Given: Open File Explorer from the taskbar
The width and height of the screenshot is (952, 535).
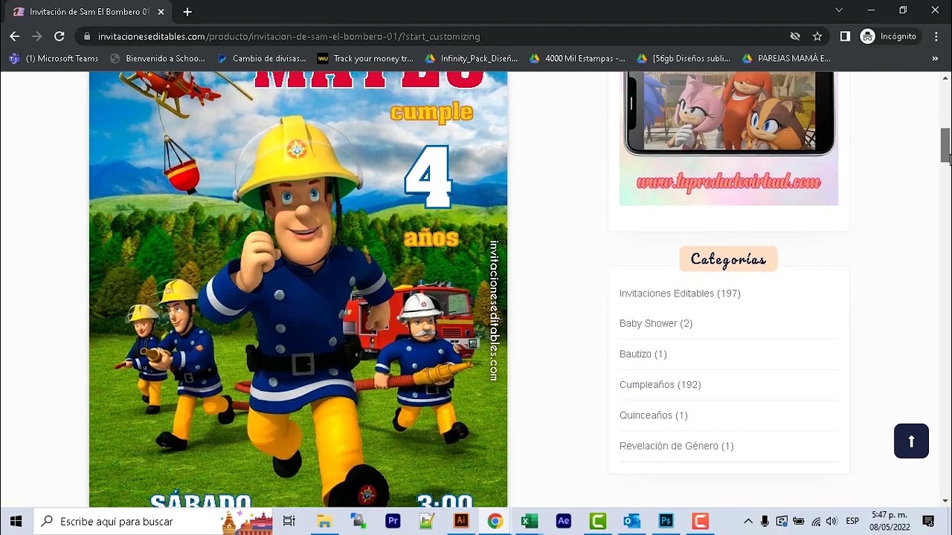Looking at the screenshot, I should pyautogui.click(x=324, y=521).
